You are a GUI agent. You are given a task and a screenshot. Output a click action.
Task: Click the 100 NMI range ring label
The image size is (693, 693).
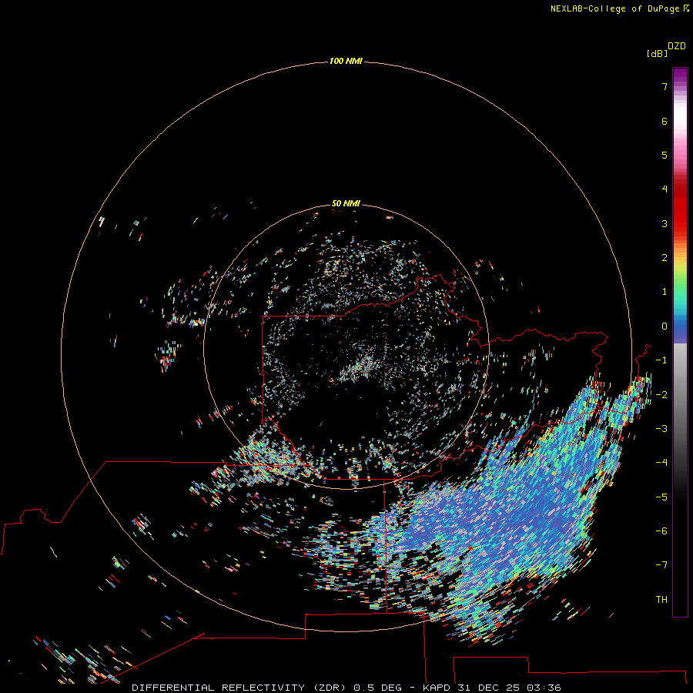tap(346, 61)
